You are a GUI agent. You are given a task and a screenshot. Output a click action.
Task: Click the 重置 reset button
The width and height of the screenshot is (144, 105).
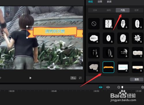coord(137,79)
